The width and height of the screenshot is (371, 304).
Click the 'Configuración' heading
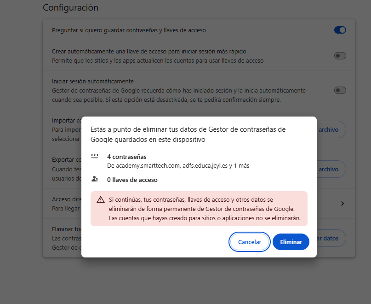pyautogui.click(x=70, y=7)
